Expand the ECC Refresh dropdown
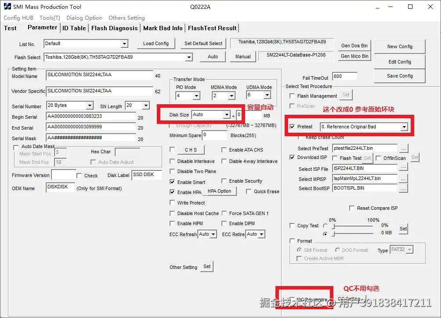The image size is (441, 318). click(x=213, y=234)
